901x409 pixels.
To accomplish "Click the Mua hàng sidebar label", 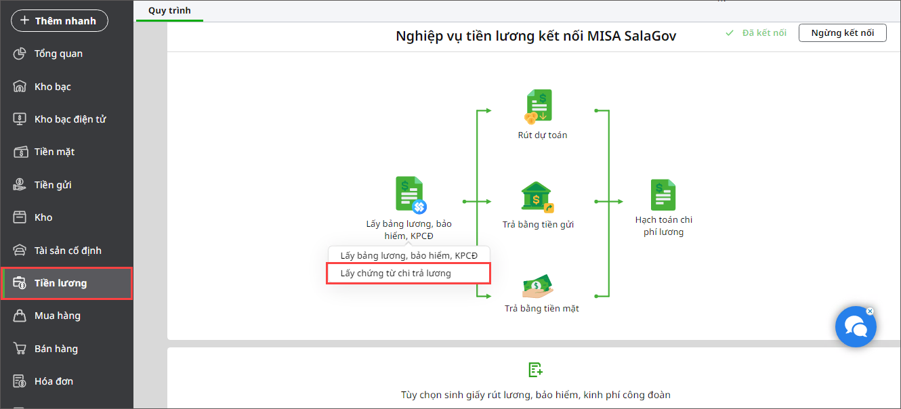I will tap(58, 316).
